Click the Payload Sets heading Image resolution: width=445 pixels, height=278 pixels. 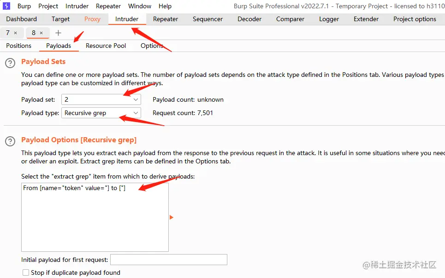point(43,62)
